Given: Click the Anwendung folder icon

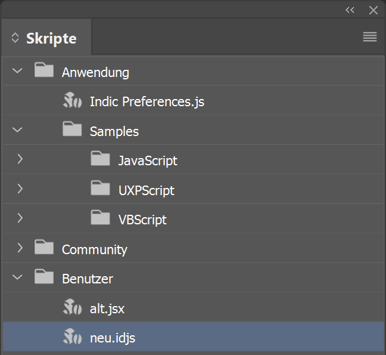Looking at the screenshot, I should [44, 70].
